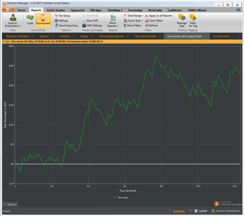Close the Tournament Stats tab
This screenshot has width=244, height=216.
coord(160,36)
